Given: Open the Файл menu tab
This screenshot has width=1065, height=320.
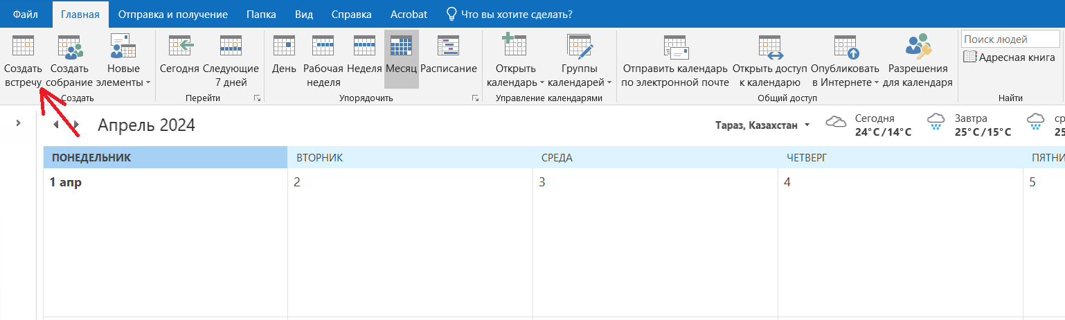Looking at the screenshot, I should [25, 14].
